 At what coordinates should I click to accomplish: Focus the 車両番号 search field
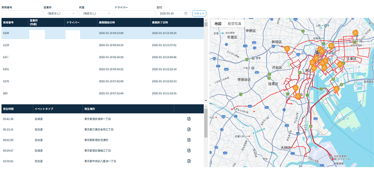22,13
